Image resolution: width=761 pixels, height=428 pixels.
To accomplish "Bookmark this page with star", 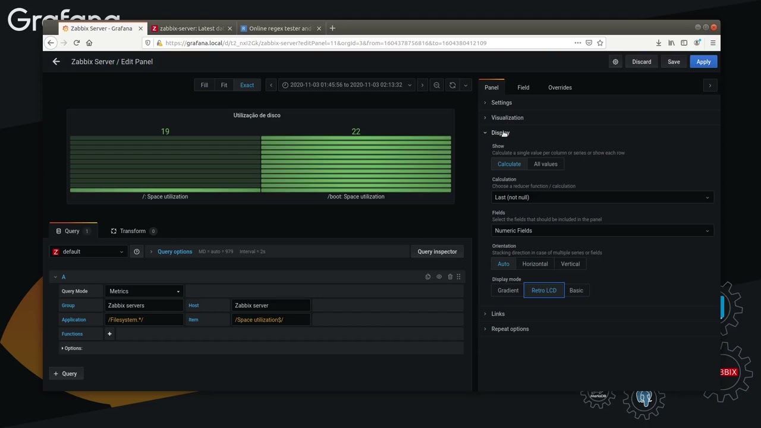I will pos(600,43).
